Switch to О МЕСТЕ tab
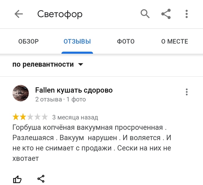The image size is (203, 185). (175, 41)
